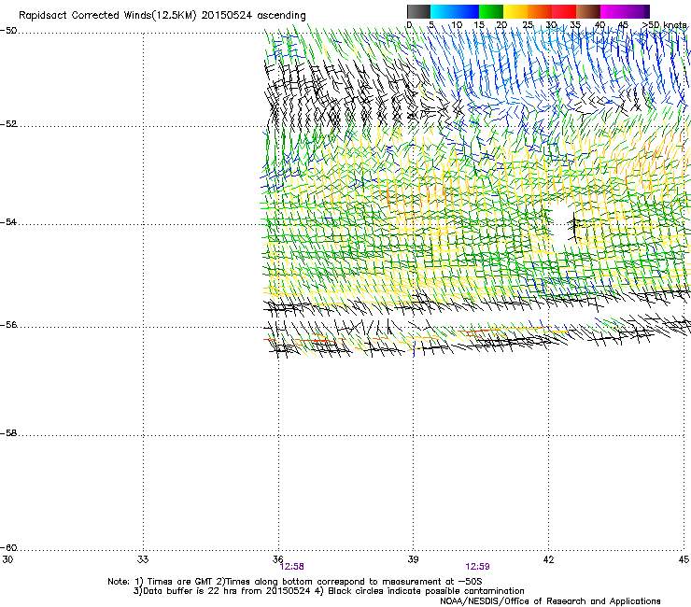Click the purple time label '12:58'
Image resolution: width=691 pixels, height=607 pixels.
[291, 567]
